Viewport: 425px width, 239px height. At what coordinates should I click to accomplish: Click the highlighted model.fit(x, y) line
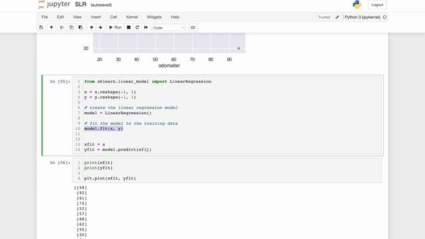104,129
